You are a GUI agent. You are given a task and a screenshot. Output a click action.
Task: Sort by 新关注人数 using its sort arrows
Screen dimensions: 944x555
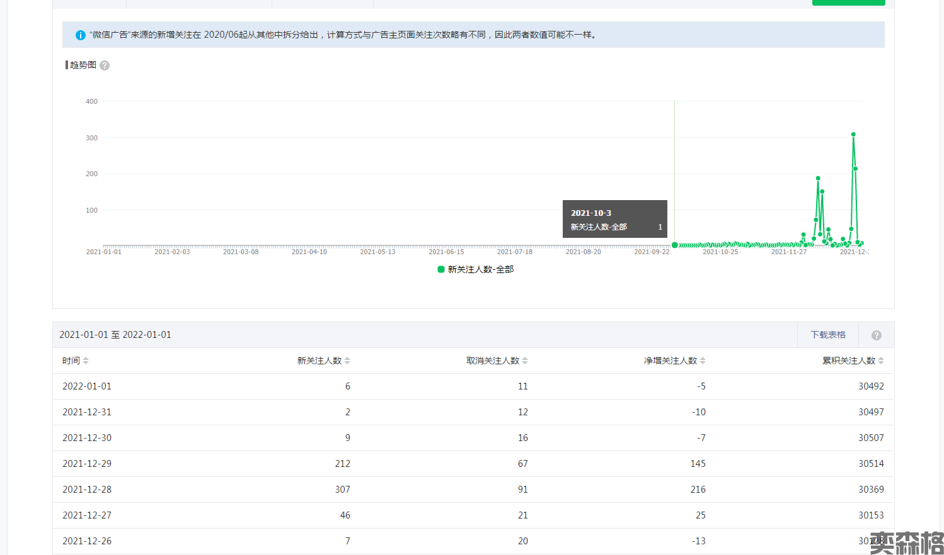(x=347, y=361)
